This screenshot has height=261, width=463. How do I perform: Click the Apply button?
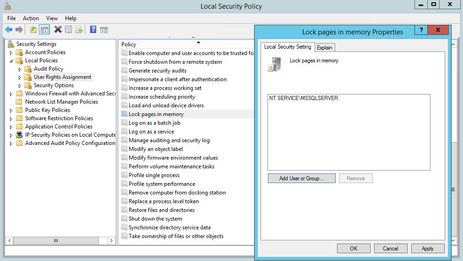[428, 249]
